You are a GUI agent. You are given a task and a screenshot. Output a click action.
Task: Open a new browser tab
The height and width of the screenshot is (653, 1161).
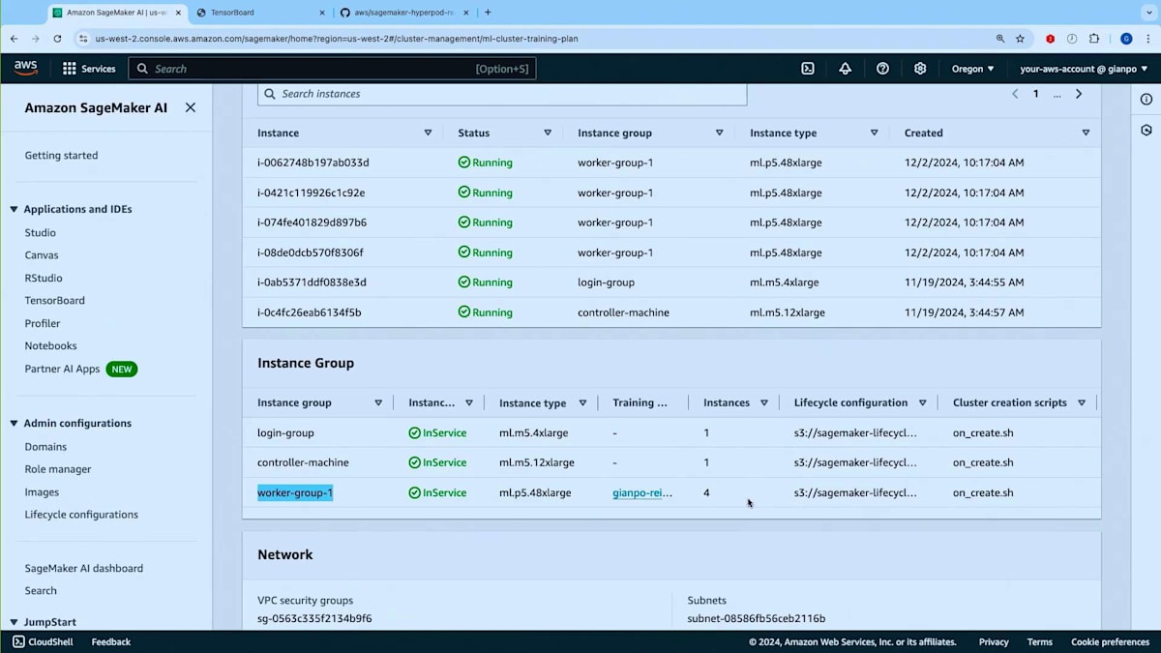coord(488,13)
